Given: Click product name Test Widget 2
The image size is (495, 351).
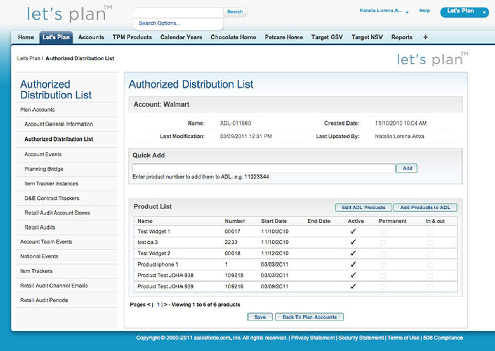Looking at the screenshot, I should pyautogui.click(x=154, y=253).
